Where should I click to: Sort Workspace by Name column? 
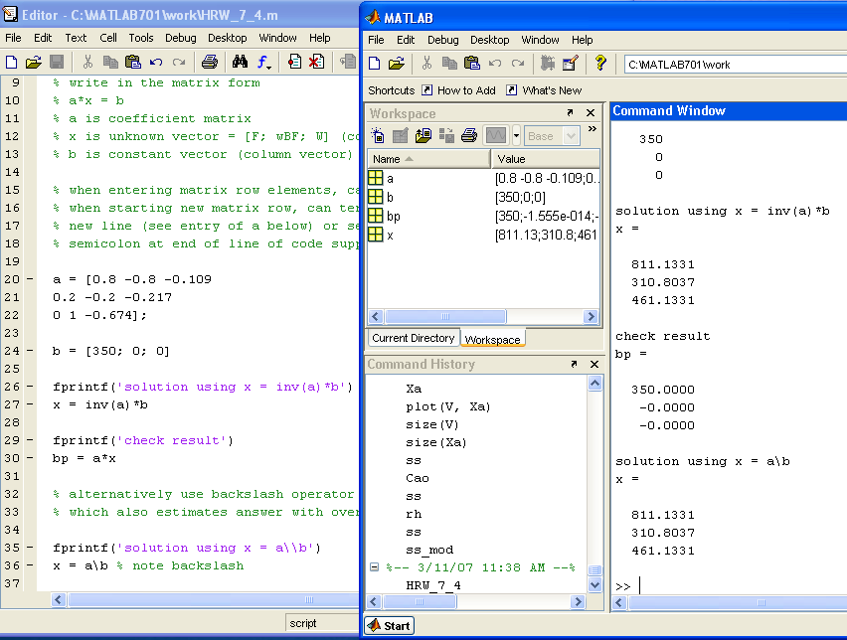pyautogui.click(x=428, y=159)
